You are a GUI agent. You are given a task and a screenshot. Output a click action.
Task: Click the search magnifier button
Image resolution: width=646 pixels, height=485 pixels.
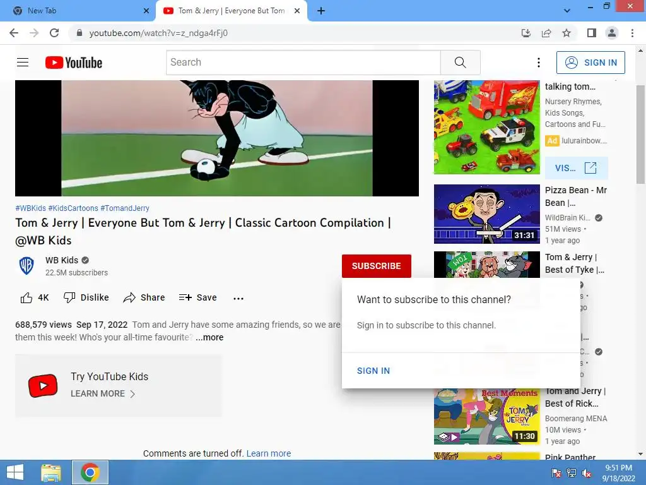click(460, 63)
